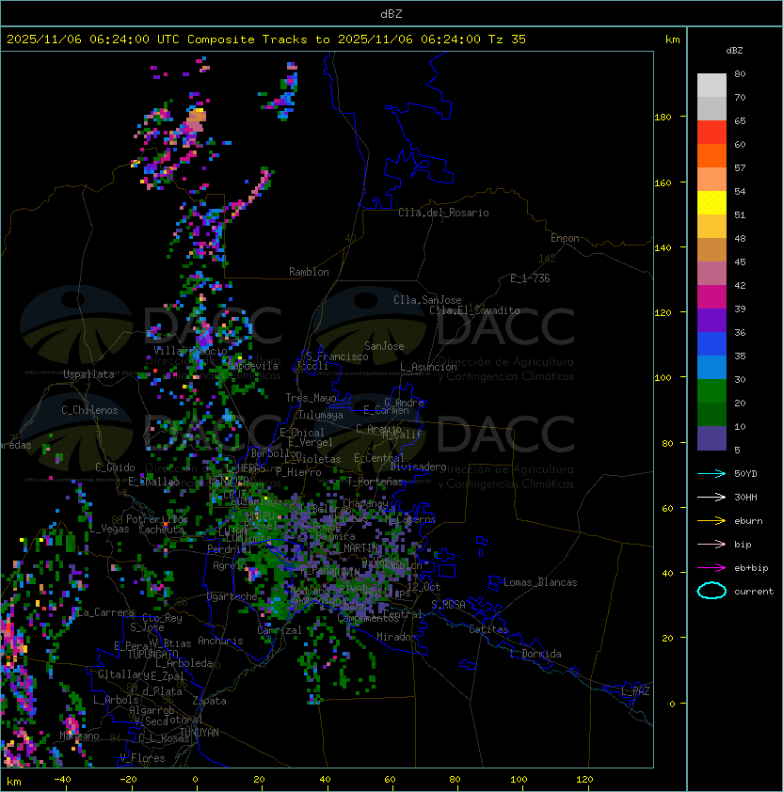The image size is (783, 792).
Task: Select the magenta 39-42 dBZ color band
Action: (x=711, y=297)
